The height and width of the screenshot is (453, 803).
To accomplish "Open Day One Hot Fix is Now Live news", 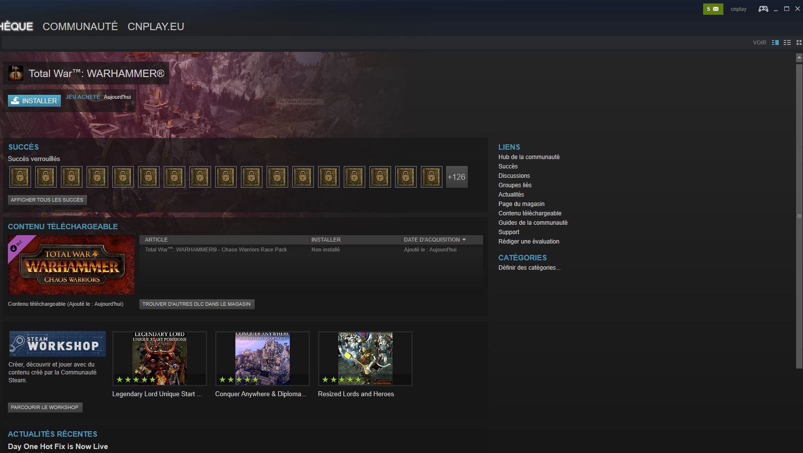I will (58, 447).
